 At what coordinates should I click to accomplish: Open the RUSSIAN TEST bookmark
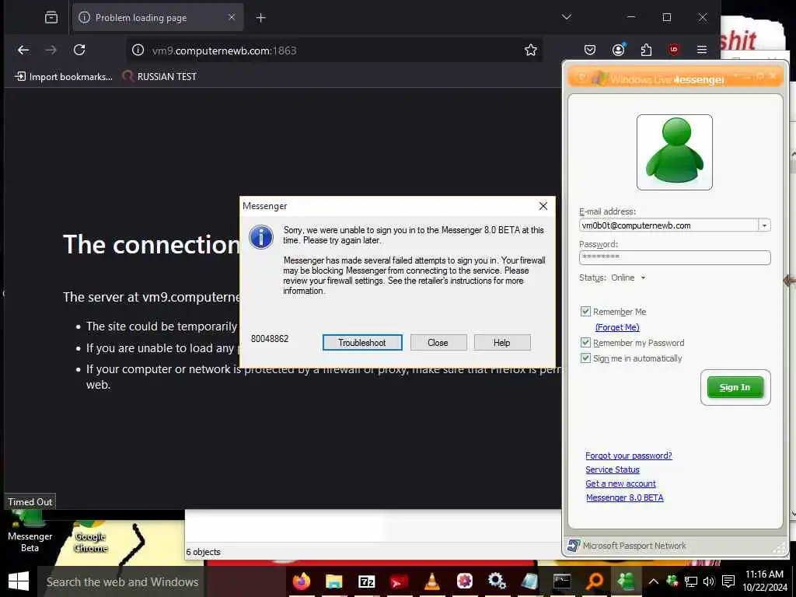(x=159, y=77)
